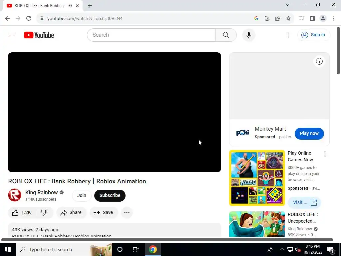Click the vertical page scrollbar
Viewport: 341px width, 256px height.
pyautogui.click(x=338, y=51)
